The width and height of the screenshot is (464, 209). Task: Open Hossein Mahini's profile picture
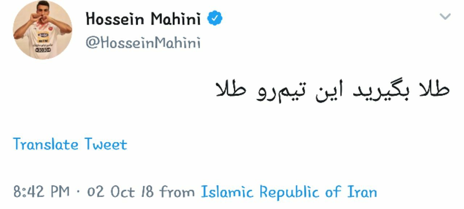click(x=42, y=30)
